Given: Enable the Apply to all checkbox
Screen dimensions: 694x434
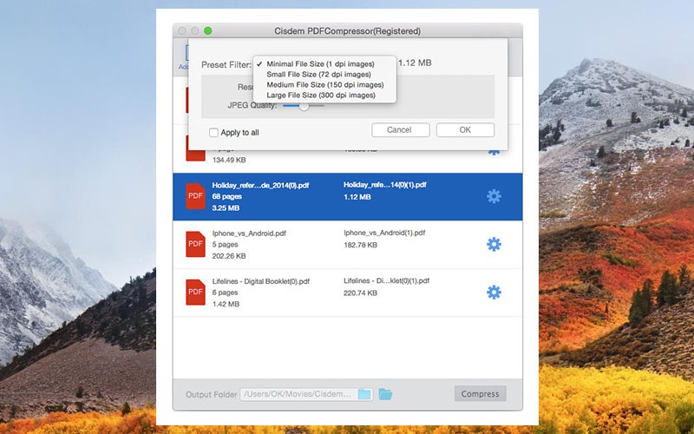Looking at the screenshot, I should pyautogui.click(x=213, y=133).
